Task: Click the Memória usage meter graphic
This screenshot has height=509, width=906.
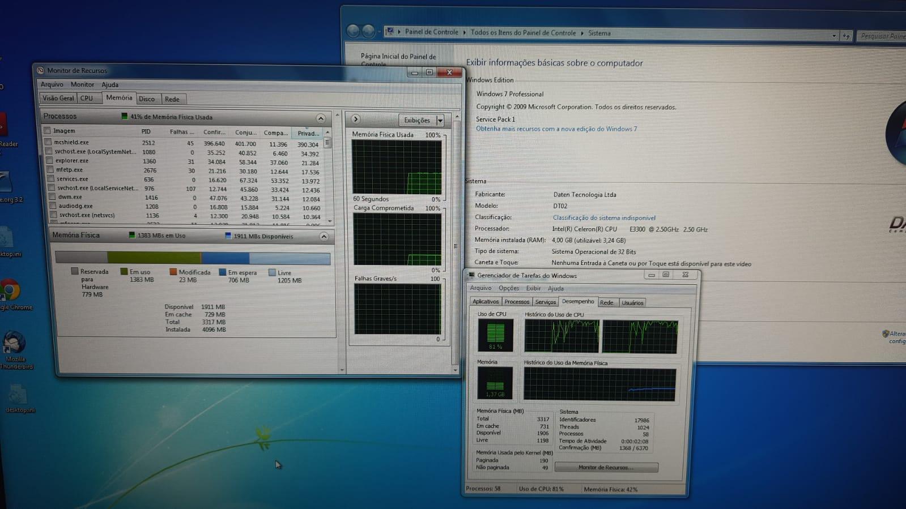Action: 495,383
